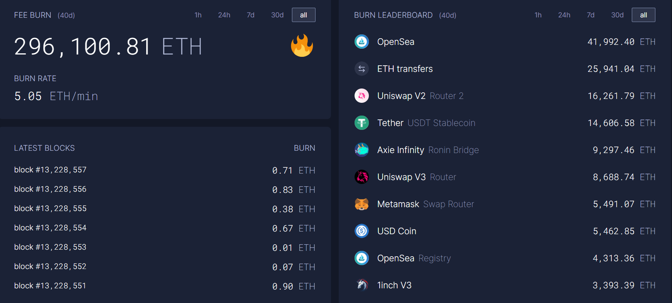Open the Axie Infinity Ronin Bridge name
Viewport: 672px width, 303px height.
pos(428,150)
